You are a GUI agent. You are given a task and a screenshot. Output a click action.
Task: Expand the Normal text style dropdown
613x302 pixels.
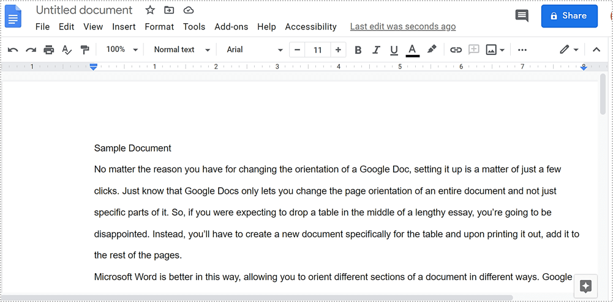coord(182,50)
